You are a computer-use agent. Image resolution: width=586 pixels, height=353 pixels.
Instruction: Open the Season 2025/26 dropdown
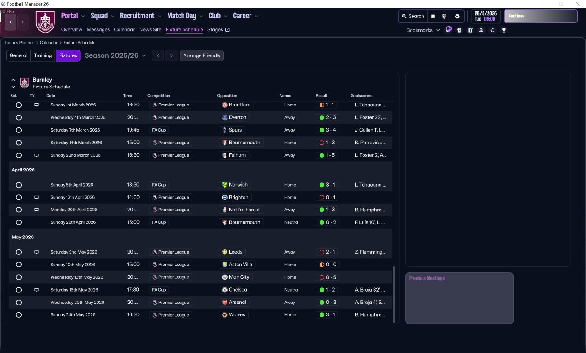[115, 55]
